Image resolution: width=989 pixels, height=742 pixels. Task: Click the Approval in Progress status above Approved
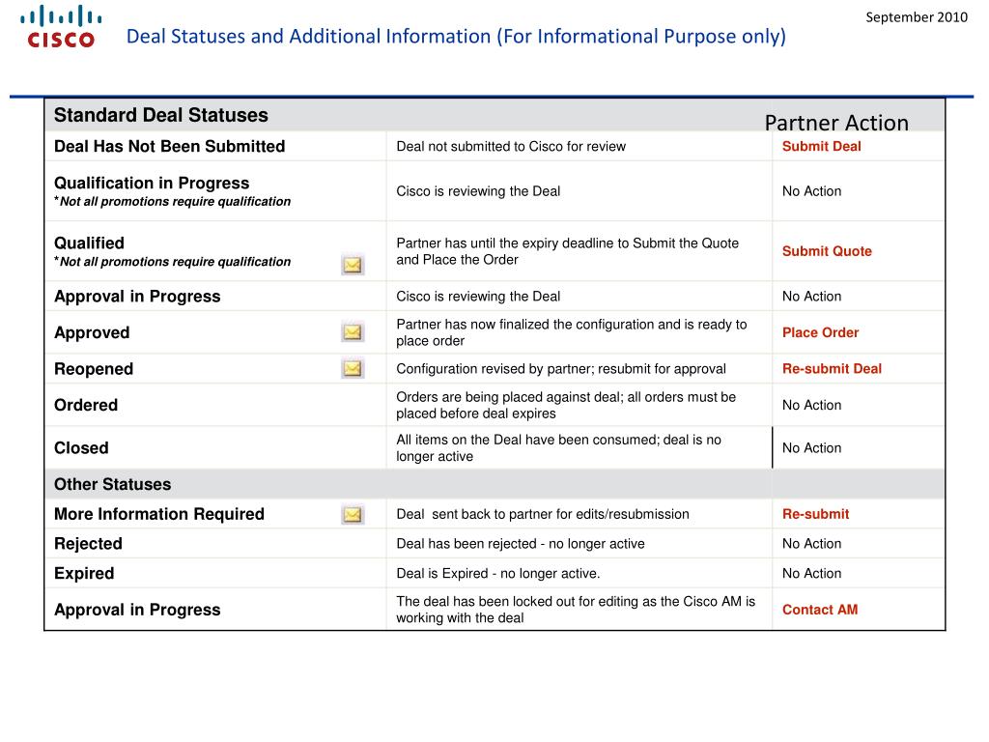[x=137, y=297]
